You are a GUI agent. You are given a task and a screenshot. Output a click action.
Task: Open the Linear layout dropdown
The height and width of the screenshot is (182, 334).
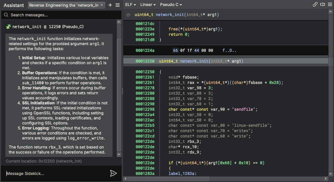(x=148, y=5)
